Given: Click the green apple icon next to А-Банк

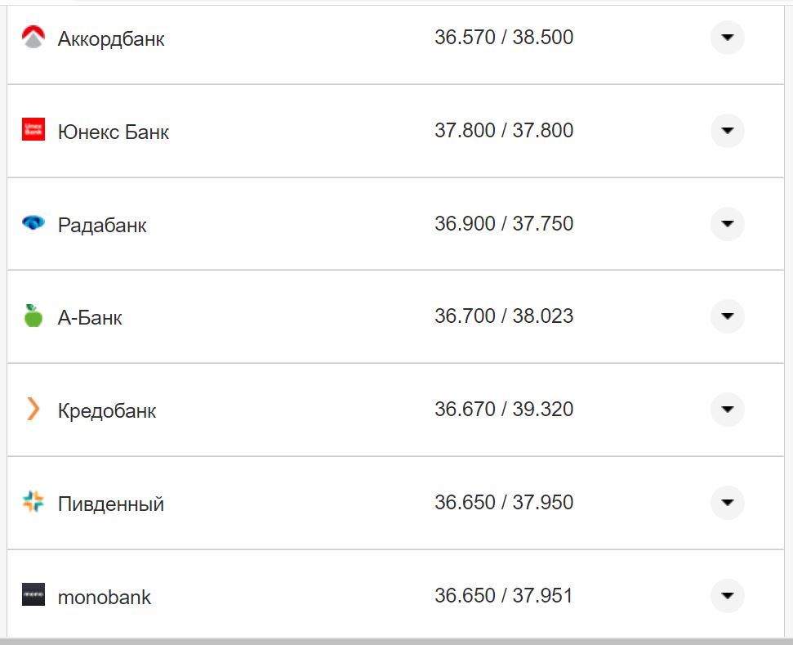Looking at the screenshot, I should [33, 316].
